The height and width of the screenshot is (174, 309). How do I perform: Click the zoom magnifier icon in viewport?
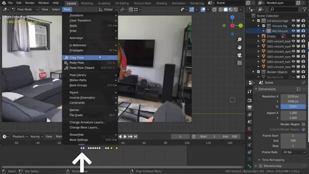pos(239,40)
